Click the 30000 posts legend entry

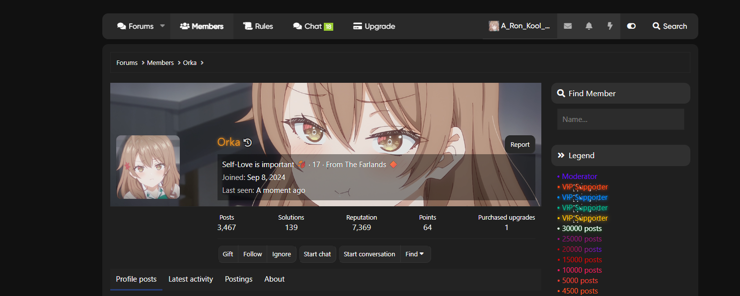pyautogui.click(x=582, y=229)
